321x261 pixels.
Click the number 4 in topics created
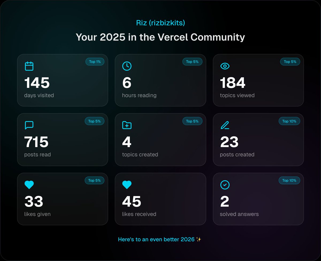[x=127, y=142]
